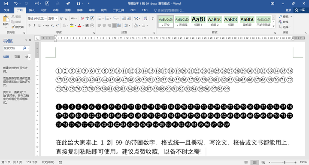Click the Superscript x² icon
This screenshot has height=165, width=309.
click(x=57, y=25)
